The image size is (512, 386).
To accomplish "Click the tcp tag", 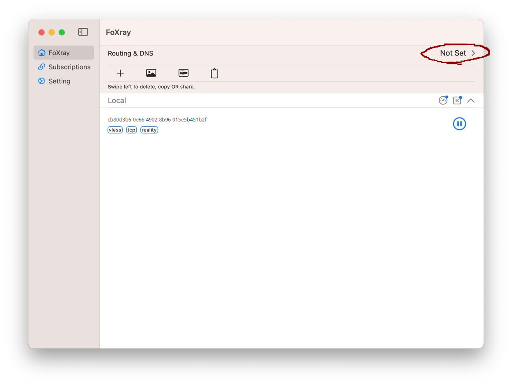I will (x=132, y=130).
